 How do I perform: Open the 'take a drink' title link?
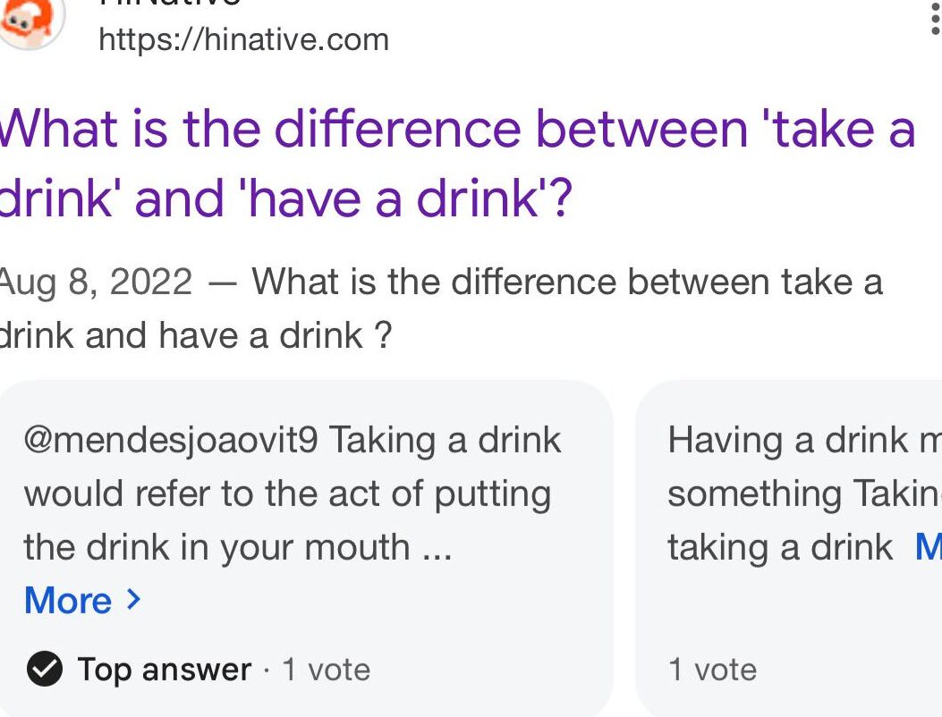[456, 129]
